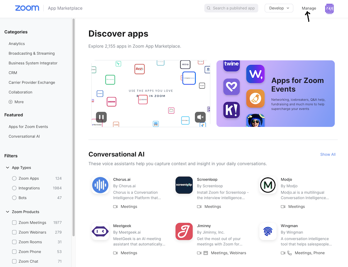Open the Business System Integrator category
Image resolution: width=348 pixels, height=267 pixels.
click(x=33, y=63)
